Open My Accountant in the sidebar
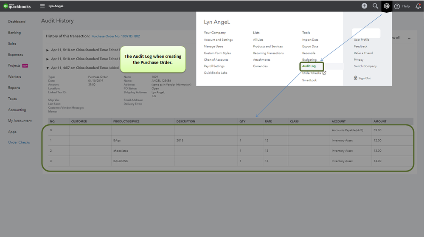Screen dimensions: 424x237 (x=20, y=121)
